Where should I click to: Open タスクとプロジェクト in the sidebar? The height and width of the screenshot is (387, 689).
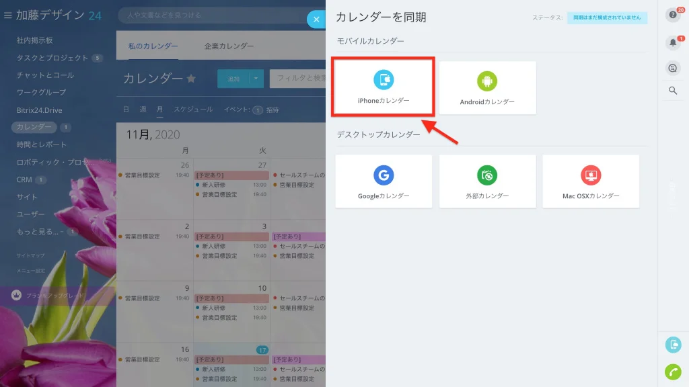[x=52, y=58]
